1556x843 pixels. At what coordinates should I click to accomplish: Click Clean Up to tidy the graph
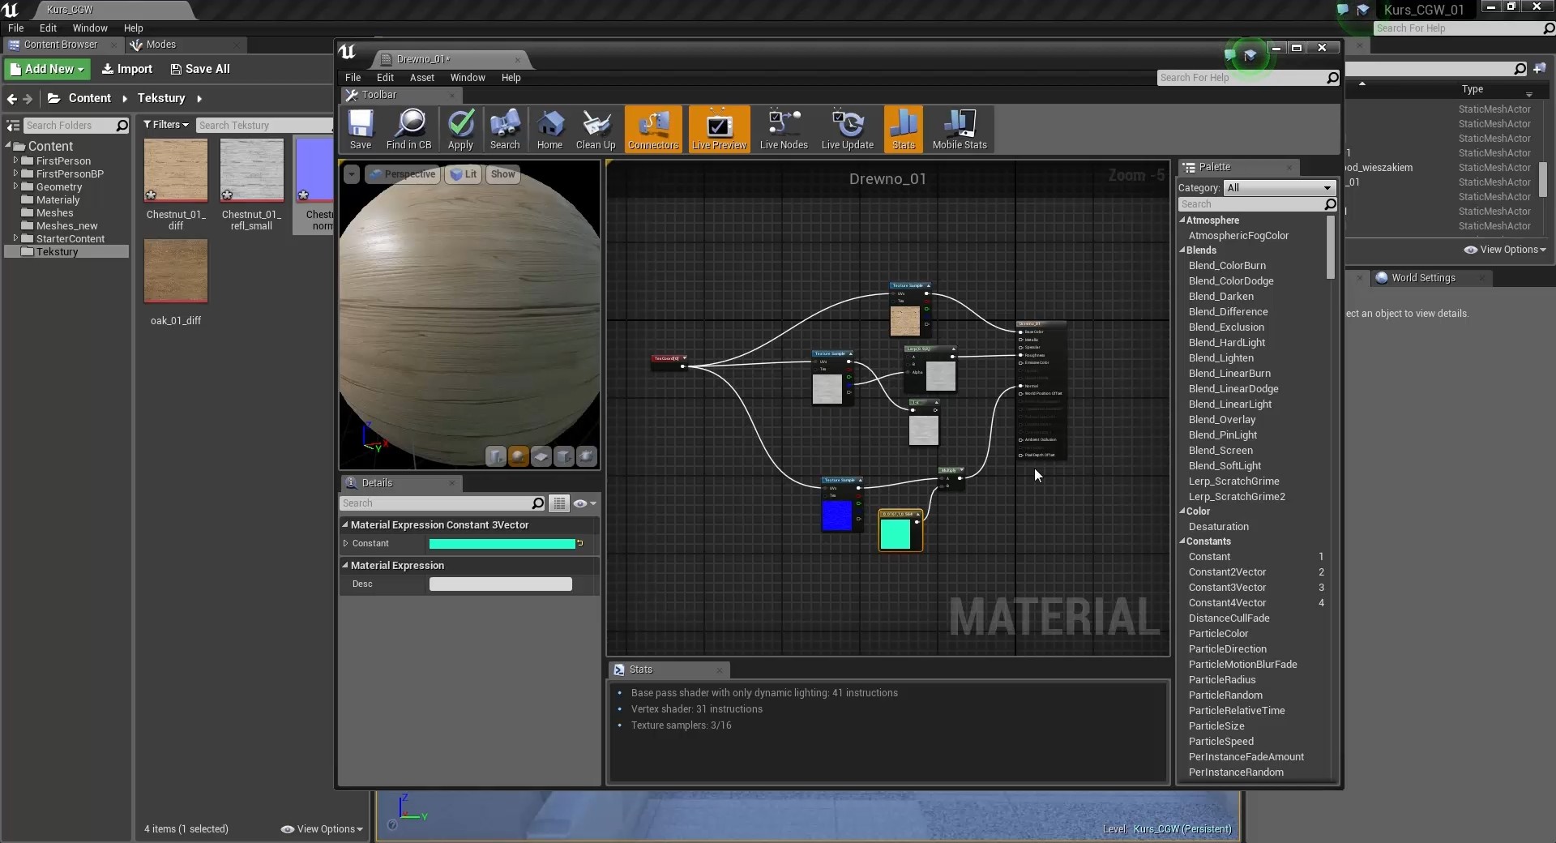(x=596, y=130)
